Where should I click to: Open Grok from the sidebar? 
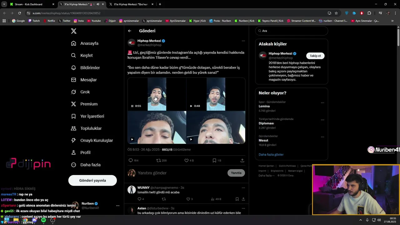[80, 92]
